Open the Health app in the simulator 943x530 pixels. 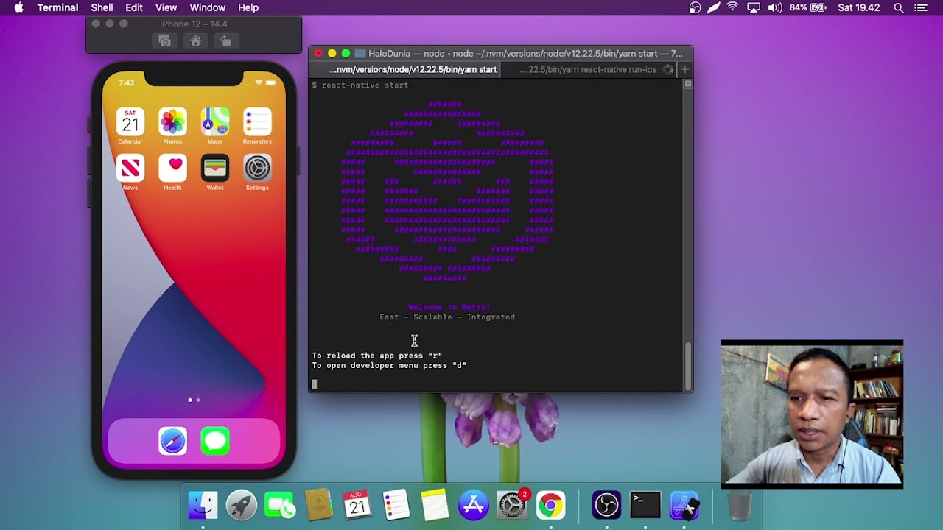172,169
